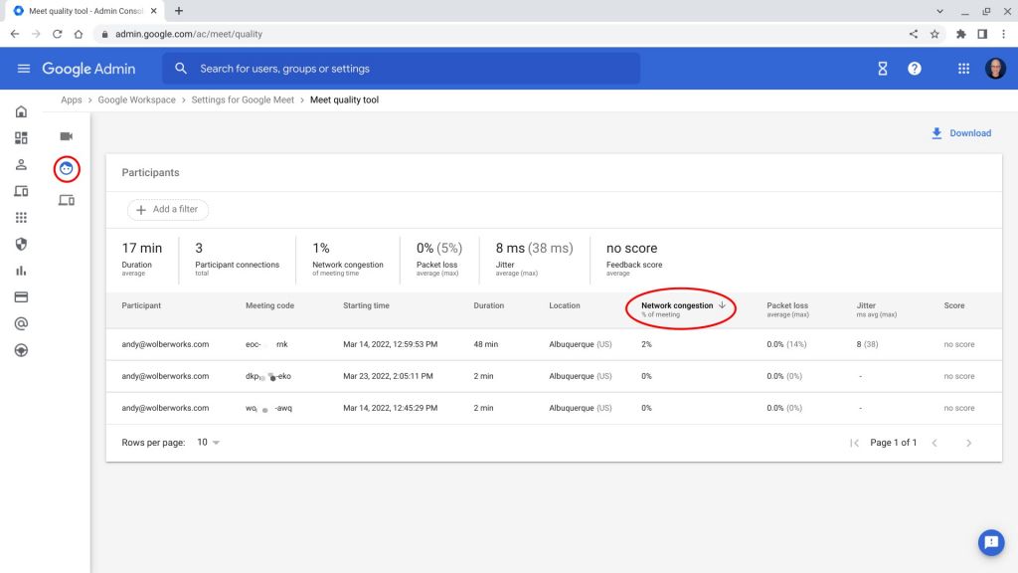
Task: Open the Users icon in the left rail
Action: [x=25, y=163]
